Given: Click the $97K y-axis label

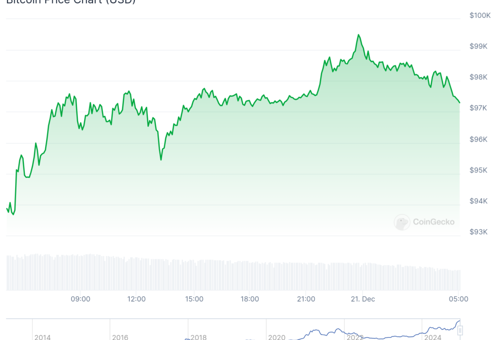Looking at the screenshot, I should coord(479,108).
